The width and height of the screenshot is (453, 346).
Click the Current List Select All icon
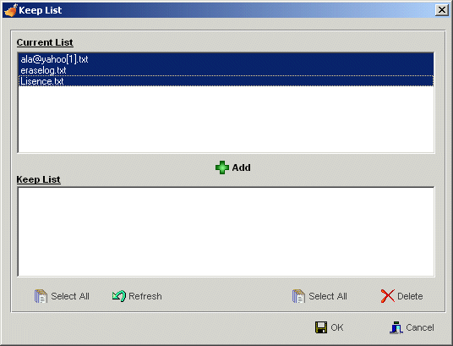[x=41, y=296]
